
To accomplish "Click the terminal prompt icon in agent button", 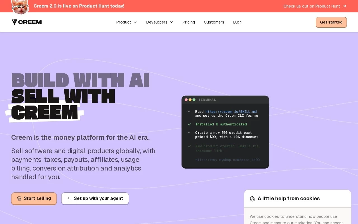I will coord(69,199).
